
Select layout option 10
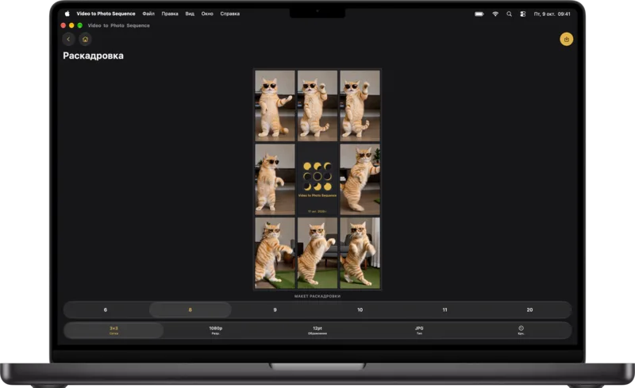tap(360, 309)
